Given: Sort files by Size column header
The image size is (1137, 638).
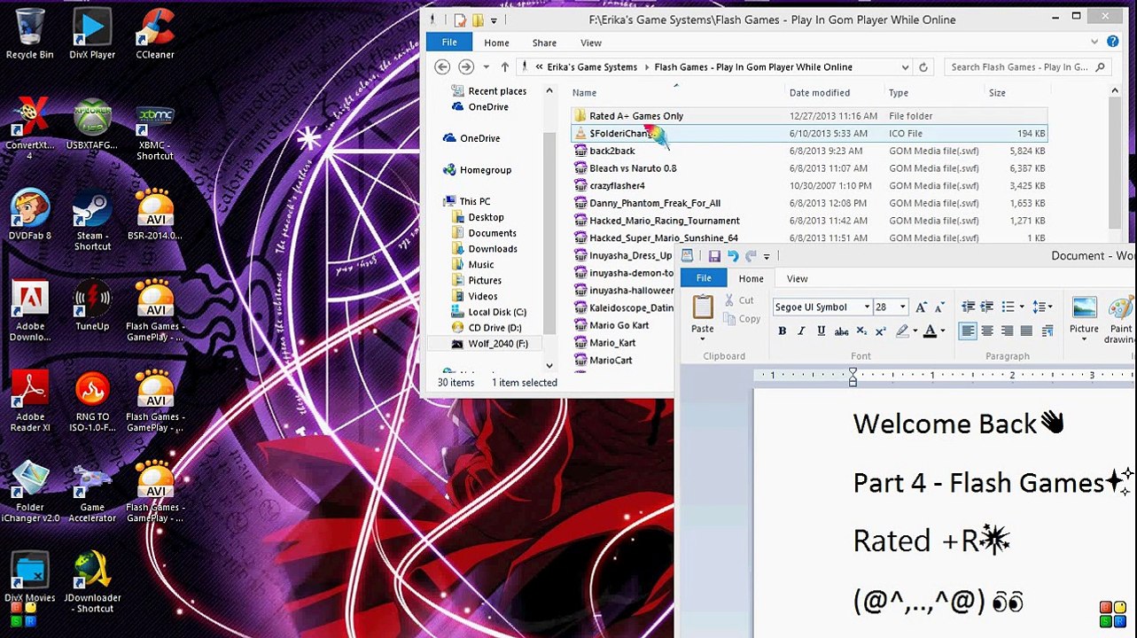Looking at the screenshot, I should 997,93.
